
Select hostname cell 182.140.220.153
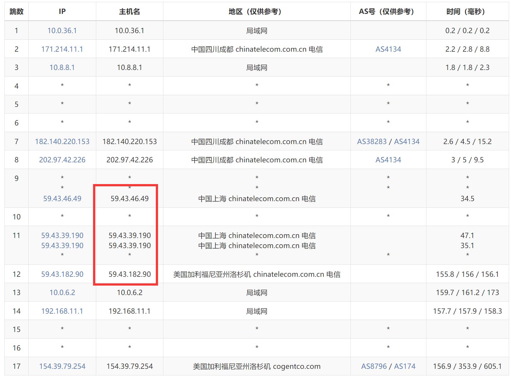click(130, 142)
